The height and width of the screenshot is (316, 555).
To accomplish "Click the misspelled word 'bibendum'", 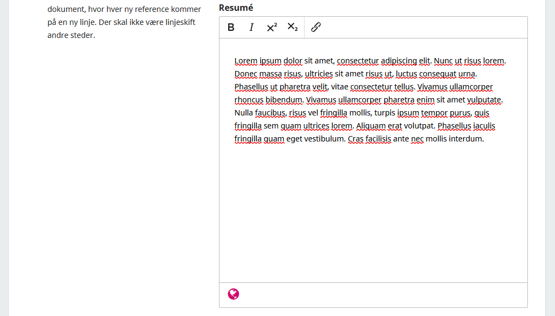I will (x=283, y=100).
